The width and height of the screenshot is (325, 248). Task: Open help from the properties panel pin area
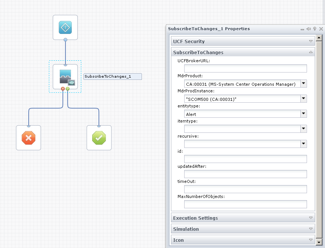click(x=314, y=29)
